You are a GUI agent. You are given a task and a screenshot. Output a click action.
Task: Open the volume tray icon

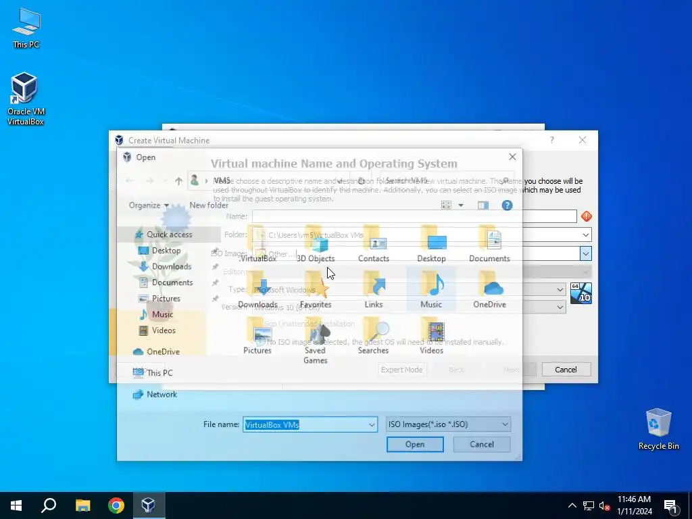[605, 505]
